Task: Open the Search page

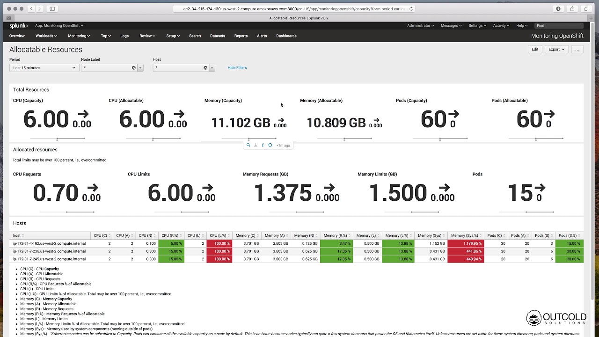Action: [x=195, y=36]
